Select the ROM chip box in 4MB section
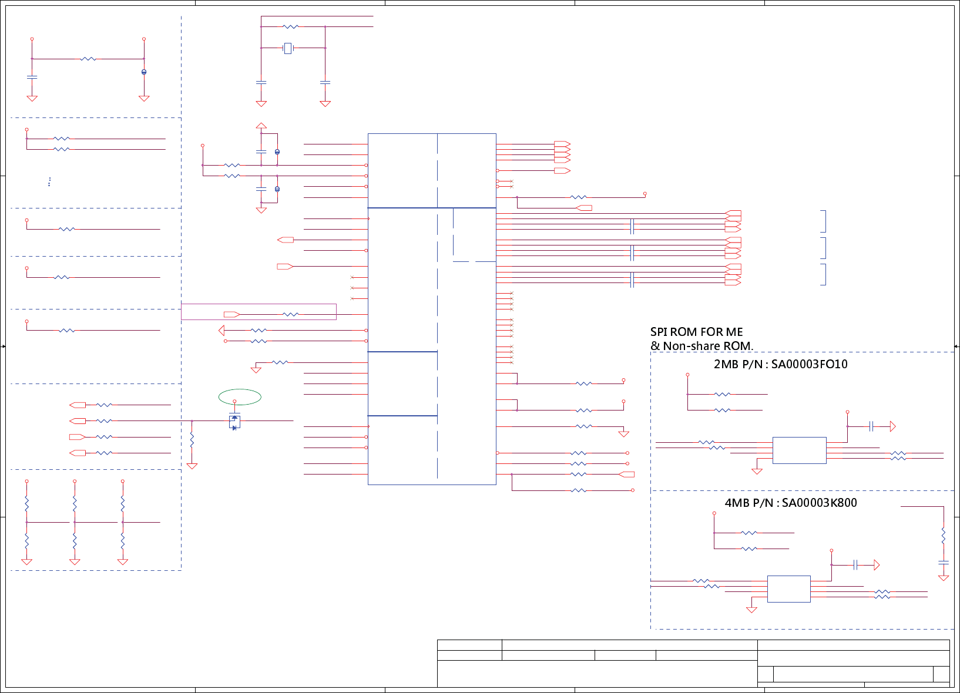Screen dimensions: 960x693 tap(788, 589)
